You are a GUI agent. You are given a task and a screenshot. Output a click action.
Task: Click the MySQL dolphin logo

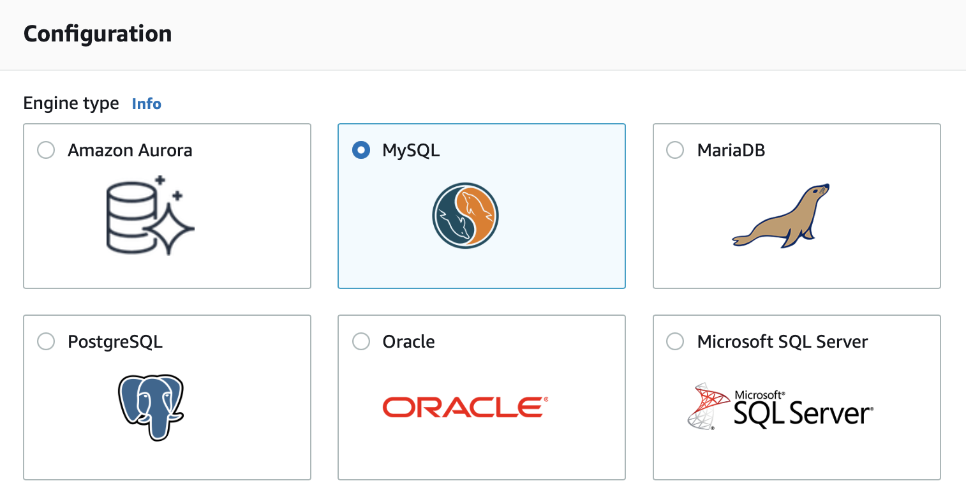(465, 216)
